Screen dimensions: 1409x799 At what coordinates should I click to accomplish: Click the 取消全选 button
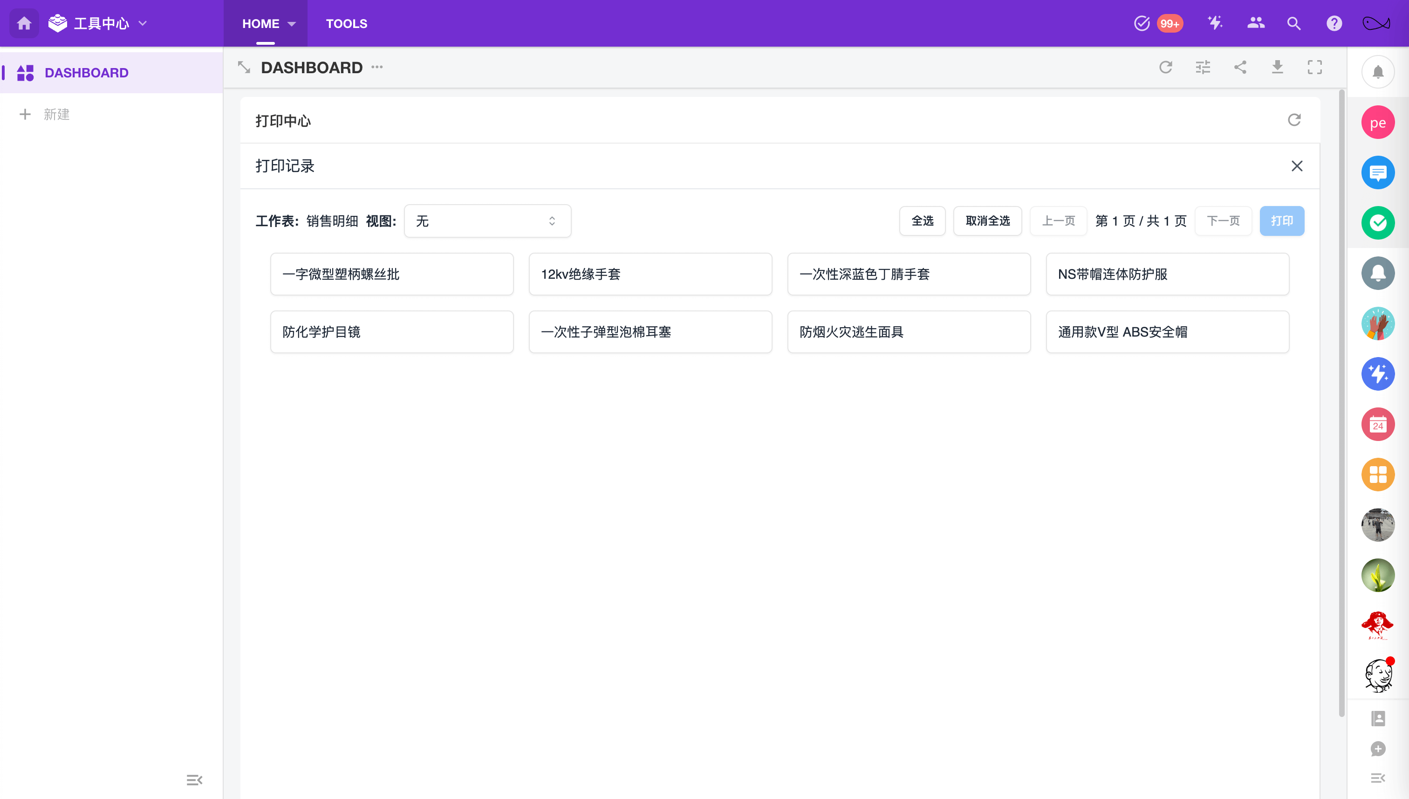pyautogui.click(x=987, y=221)
